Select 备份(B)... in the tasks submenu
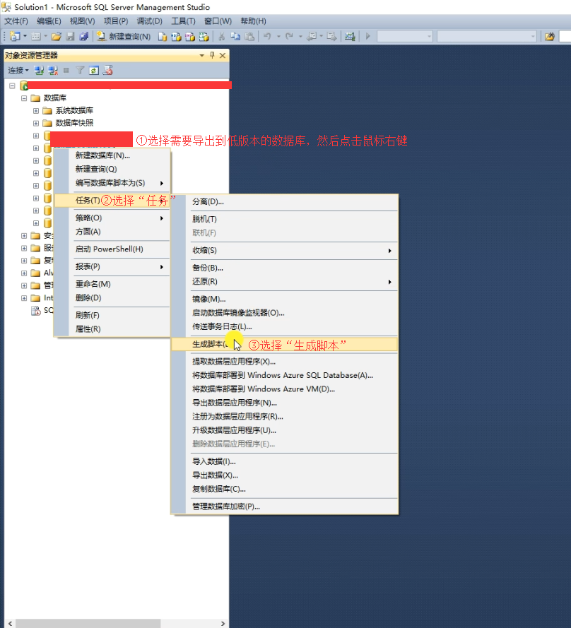 [285, 268]
